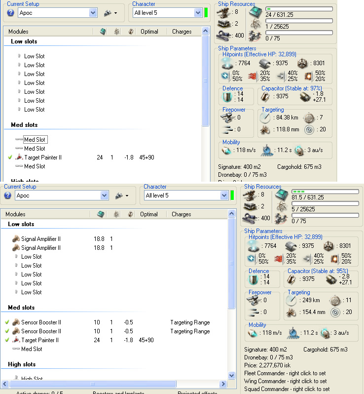Click turret hardpoints icon in lower Ship Resources
Image resolution: width=364 pixels, height=394 pixels.
click(250, 195)
